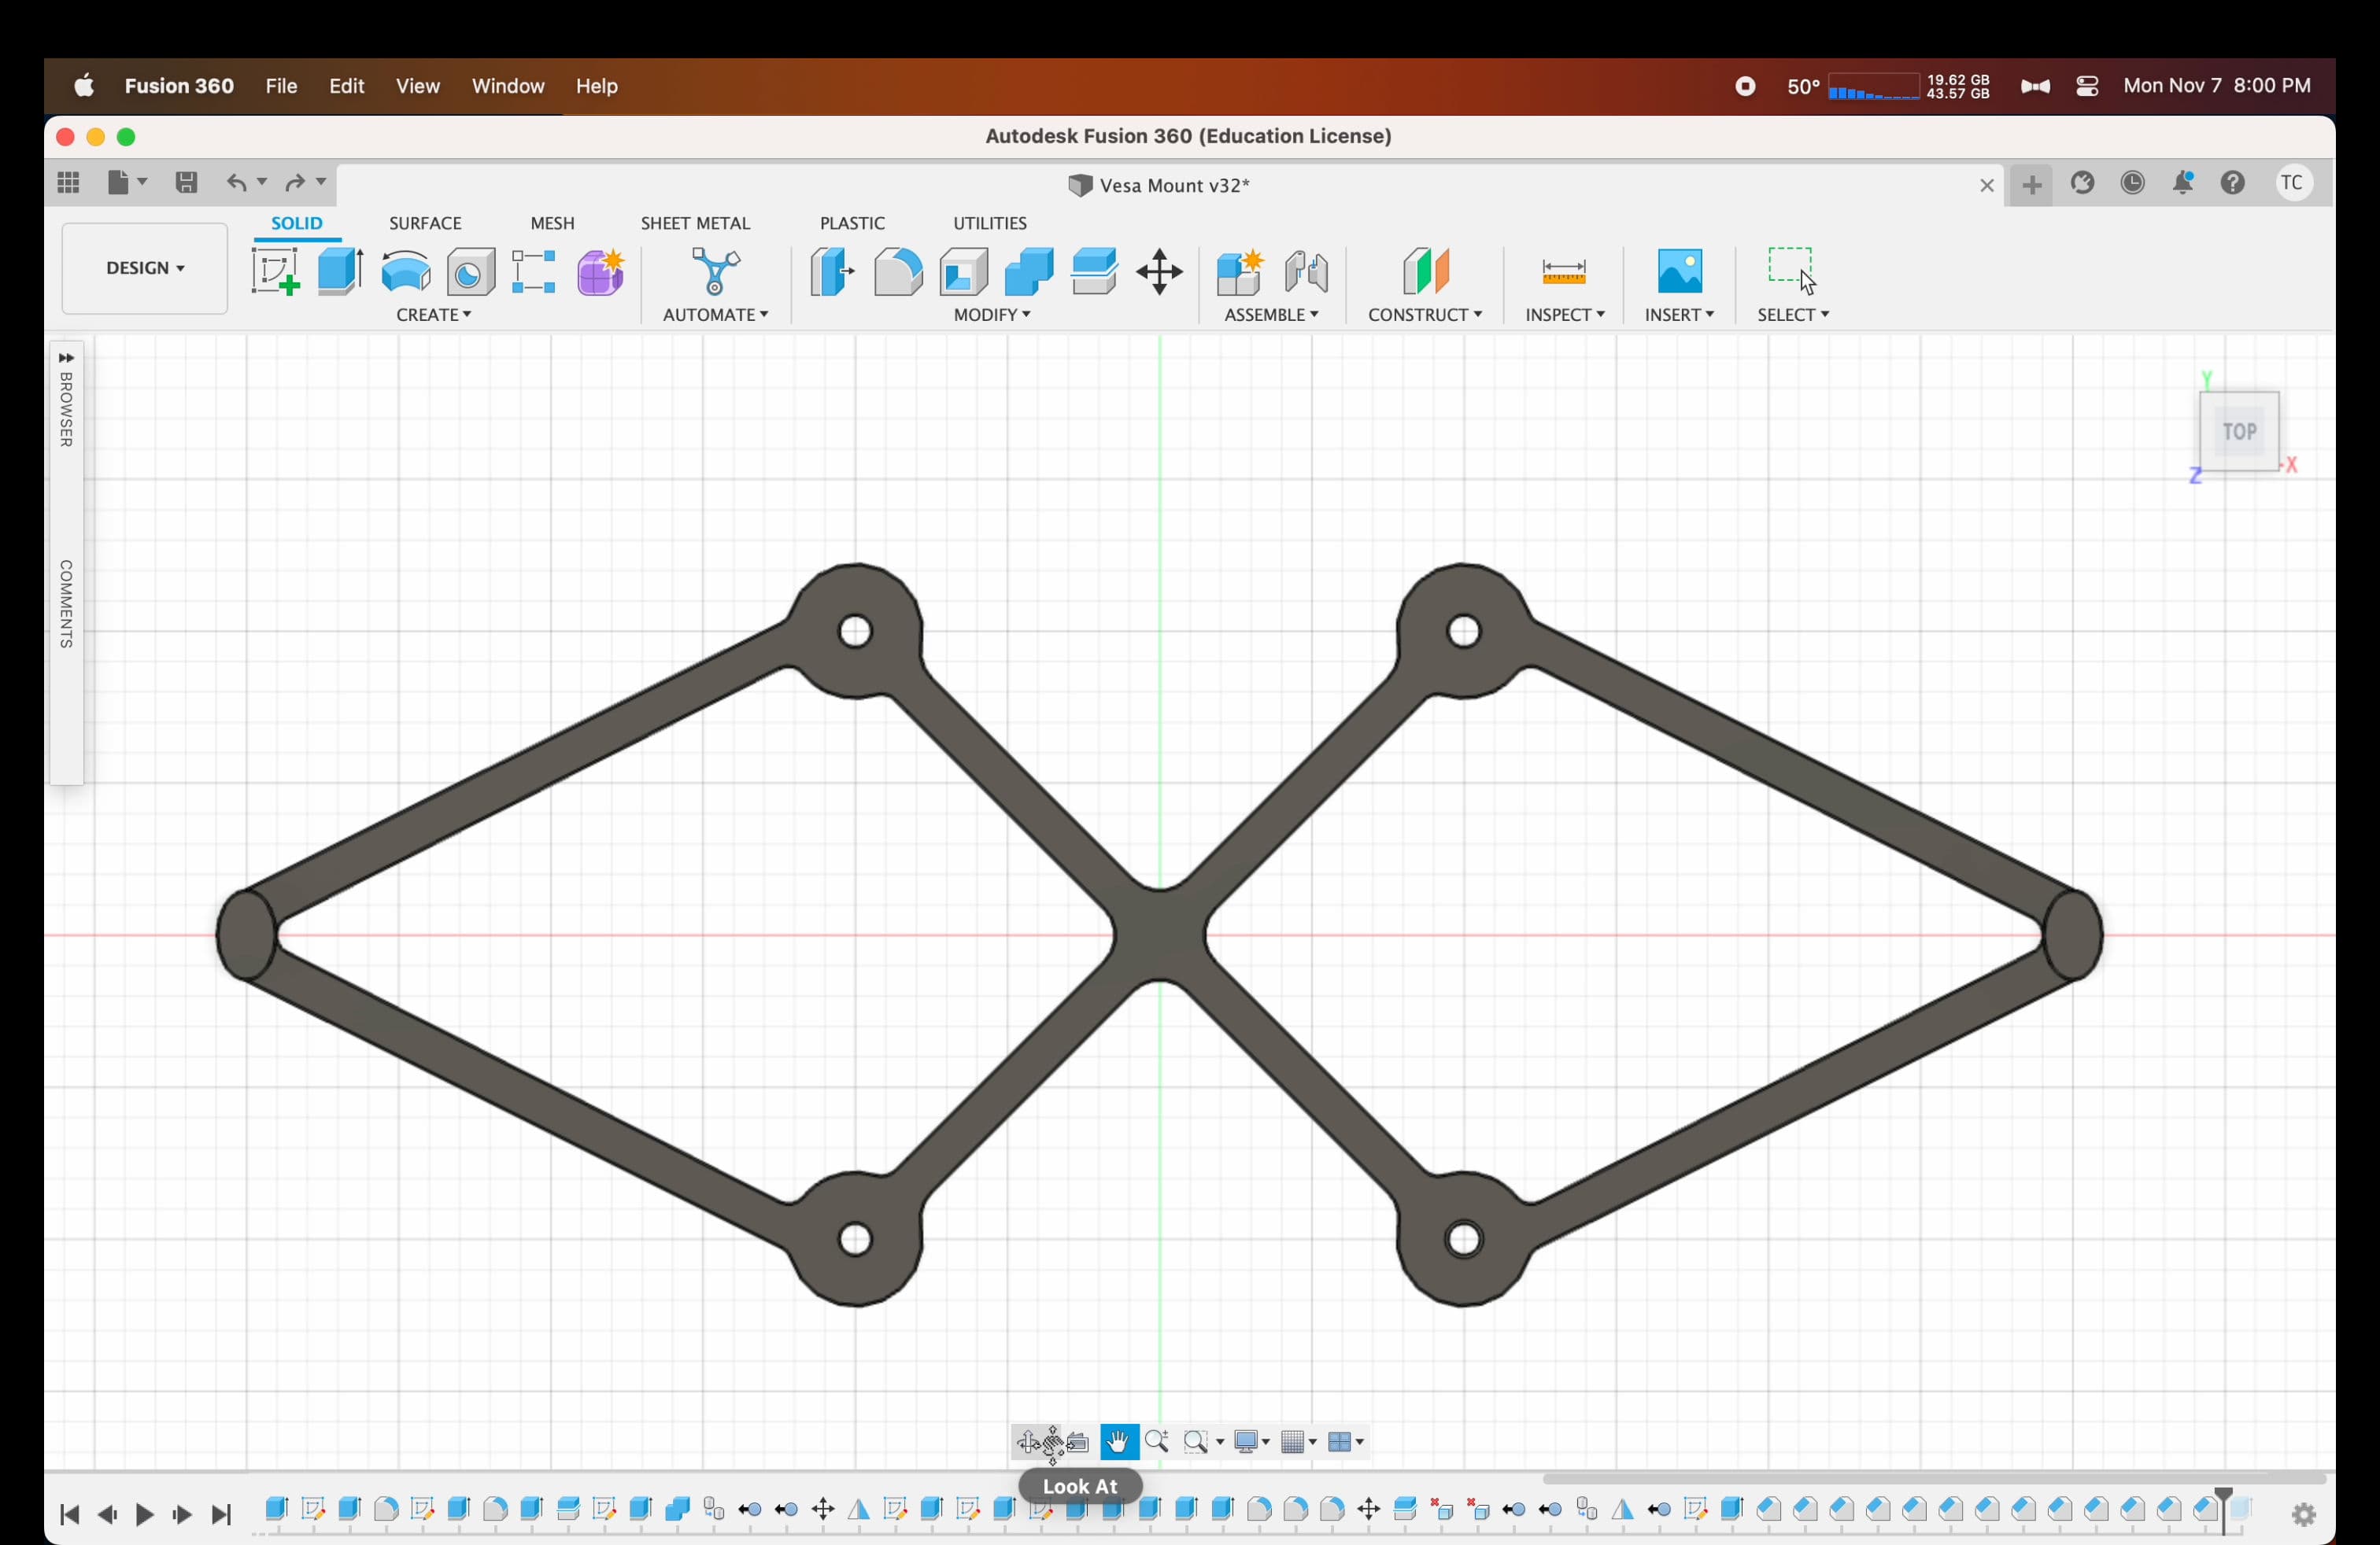
Task: Select the Extrude tool in Create
Action: coord(340,272)
